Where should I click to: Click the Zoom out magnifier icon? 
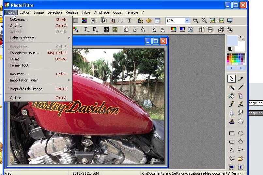pos(204,20)
